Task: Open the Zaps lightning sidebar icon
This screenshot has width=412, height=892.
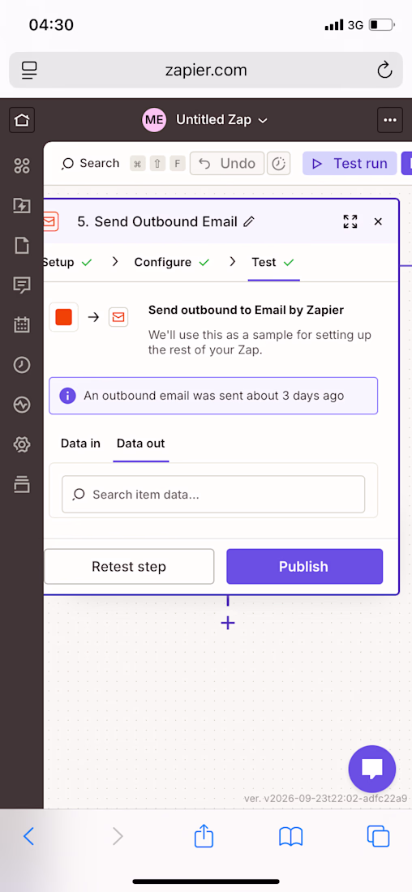Action: 22,205
